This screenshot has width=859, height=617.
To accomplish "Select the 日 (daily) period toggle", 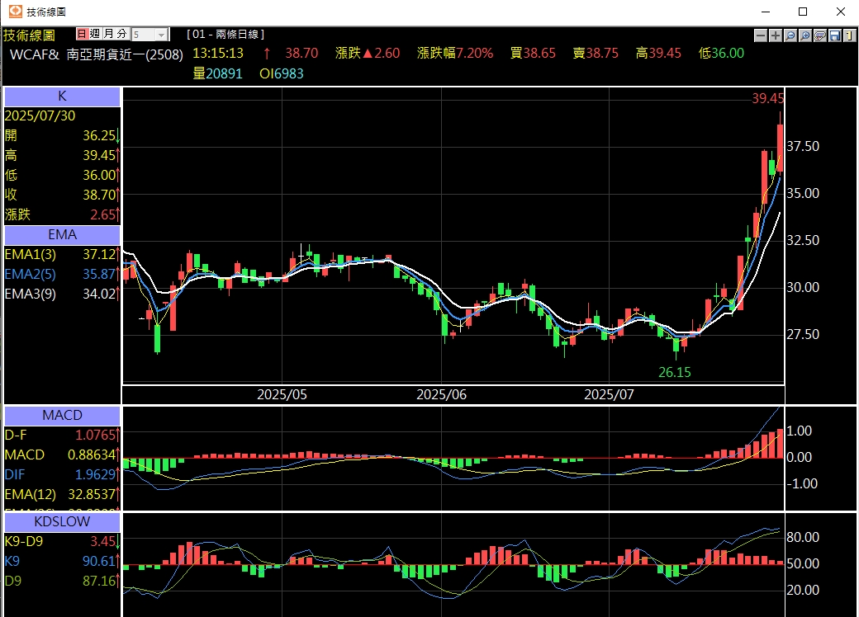I will [82, 34].
